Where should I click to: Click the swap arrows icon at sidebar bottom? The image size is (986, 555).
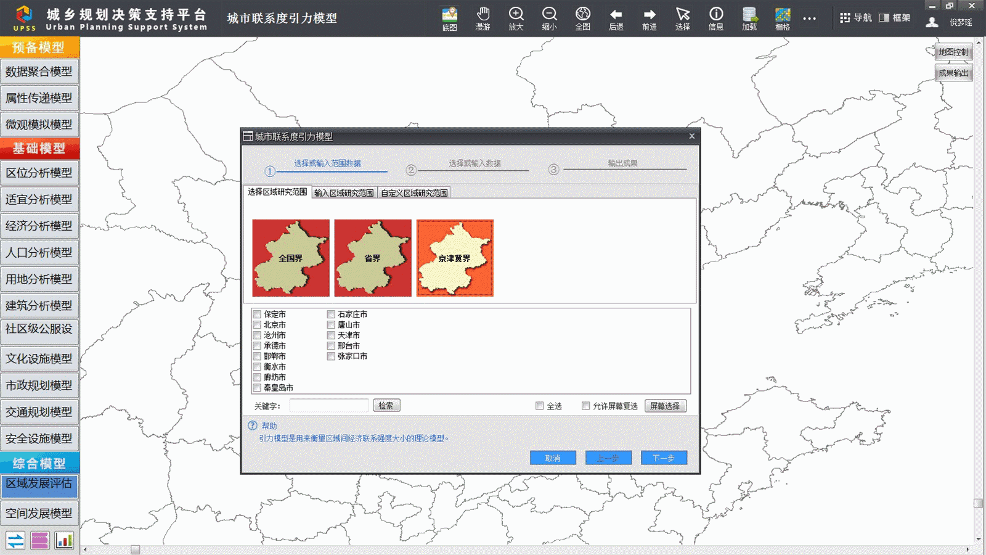coord(15,541)
